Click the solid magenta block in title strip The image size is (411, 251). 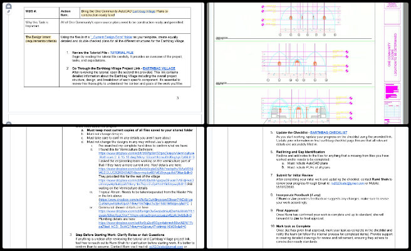pyautogui.click(x=392, y=91)
